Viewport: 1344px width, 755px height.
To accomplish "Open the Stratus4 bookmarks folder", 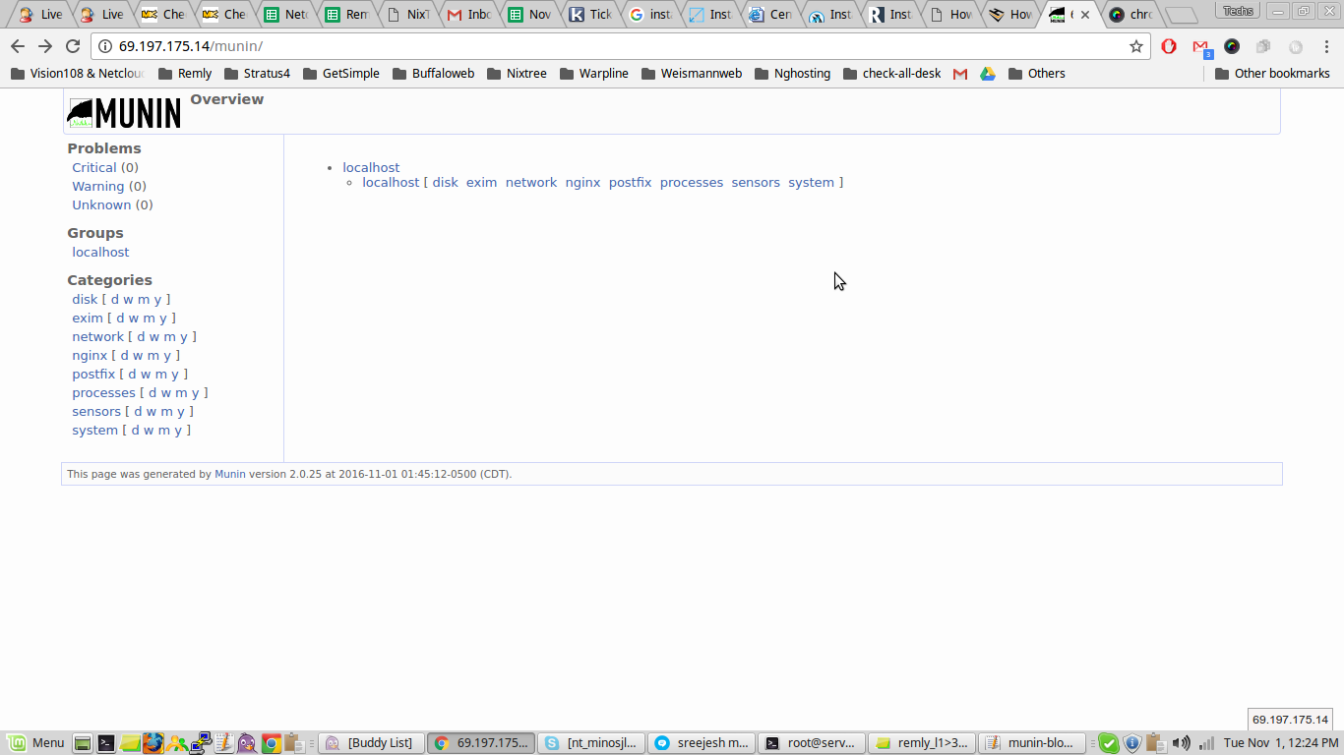I will 257,74.
